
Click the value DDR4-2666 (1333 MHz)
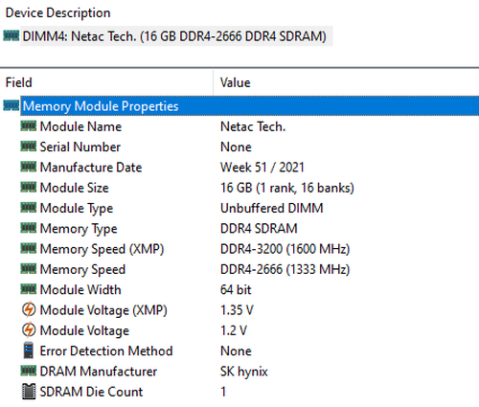click(x=285, y=270)
